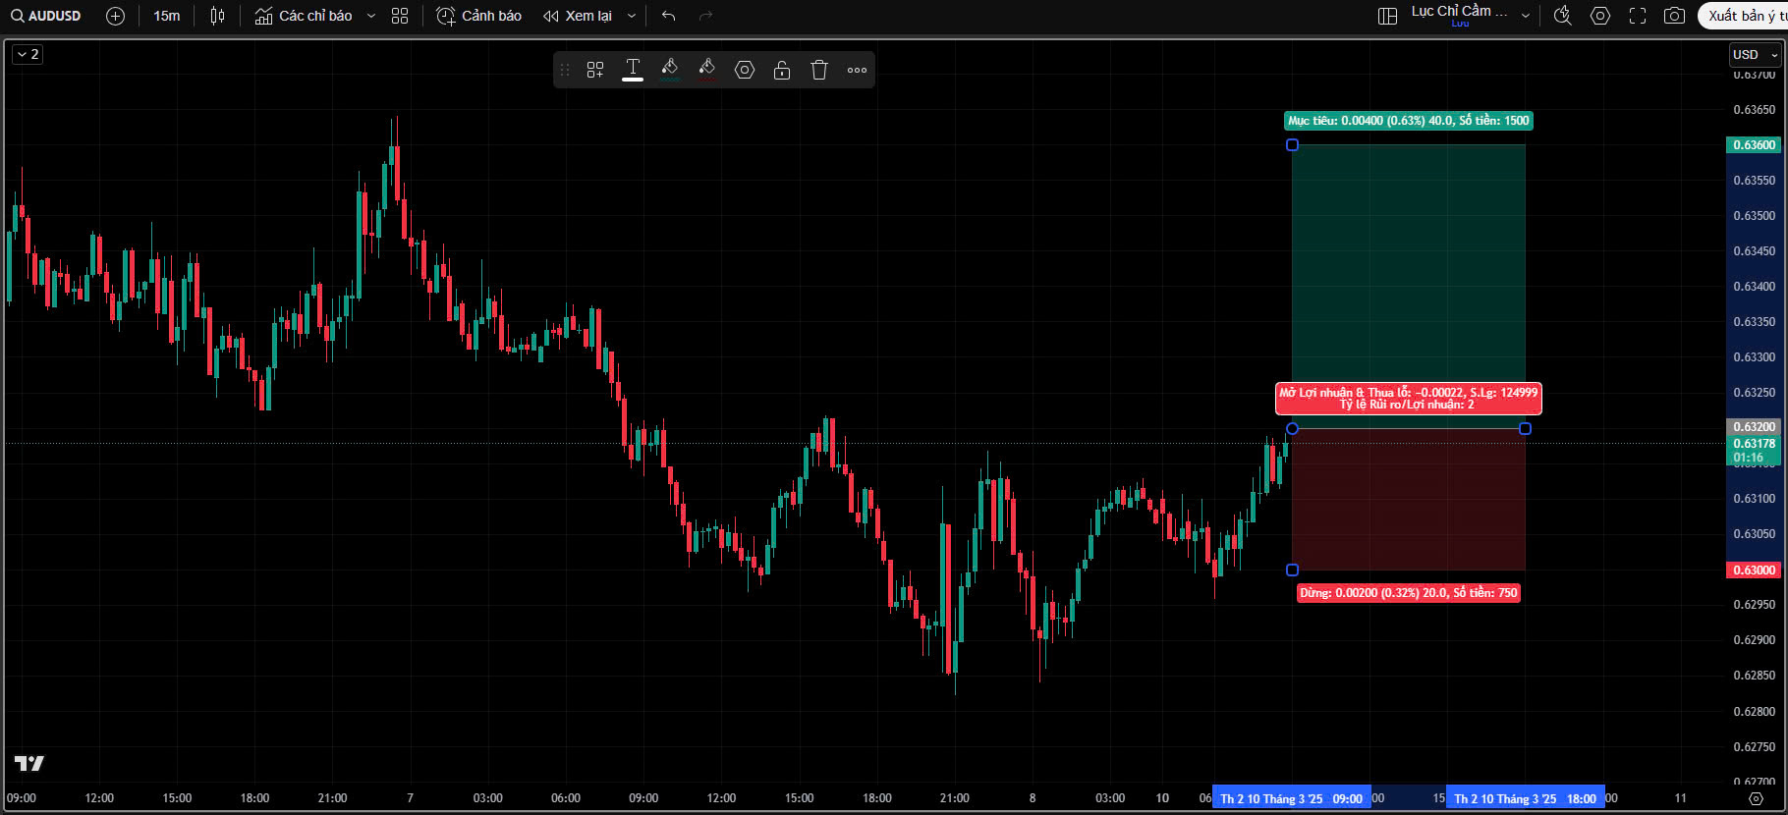Take a chart snapshot with camera icon
The image size is (1788, 815).
pyautogui.click(x=1674, y=16)
